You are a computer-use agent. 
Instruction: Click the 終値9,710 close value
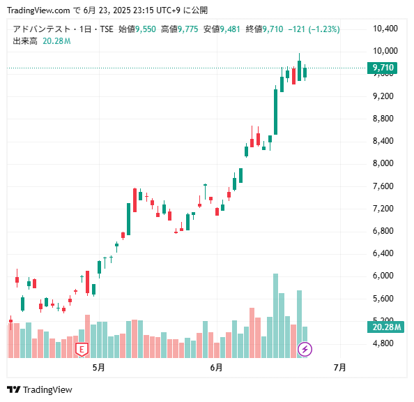click(264, 29)
